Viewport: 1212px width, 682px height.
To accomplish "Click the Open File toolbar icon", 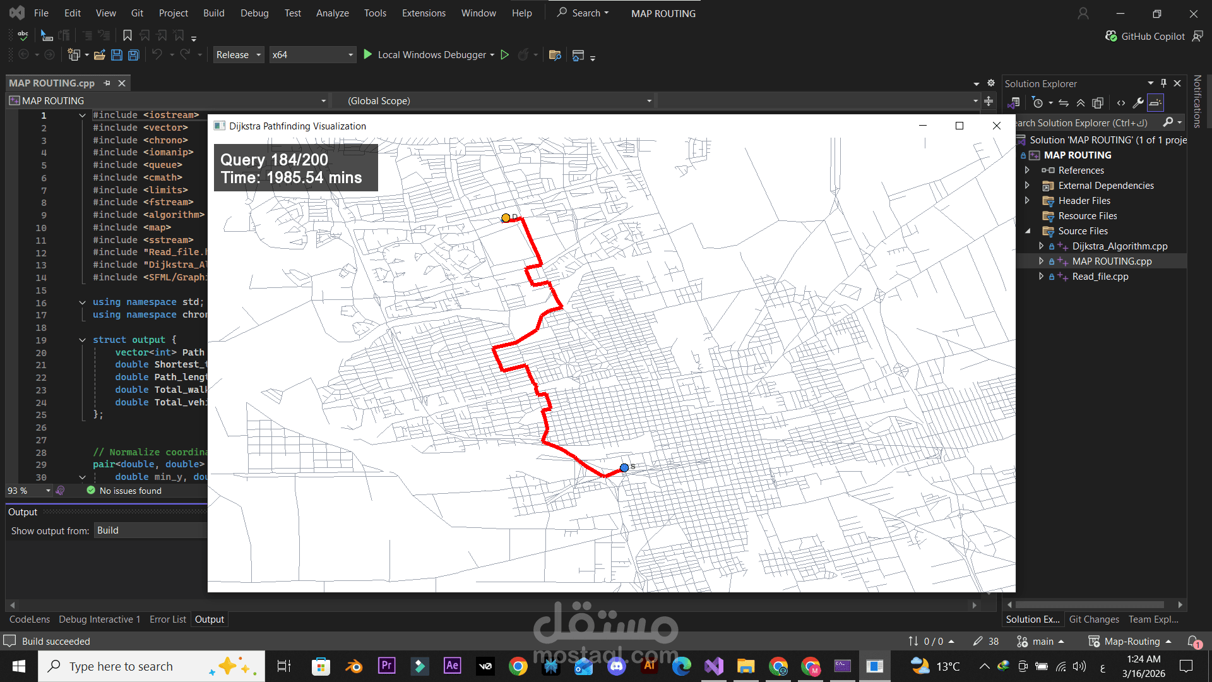I will point(99,55).
